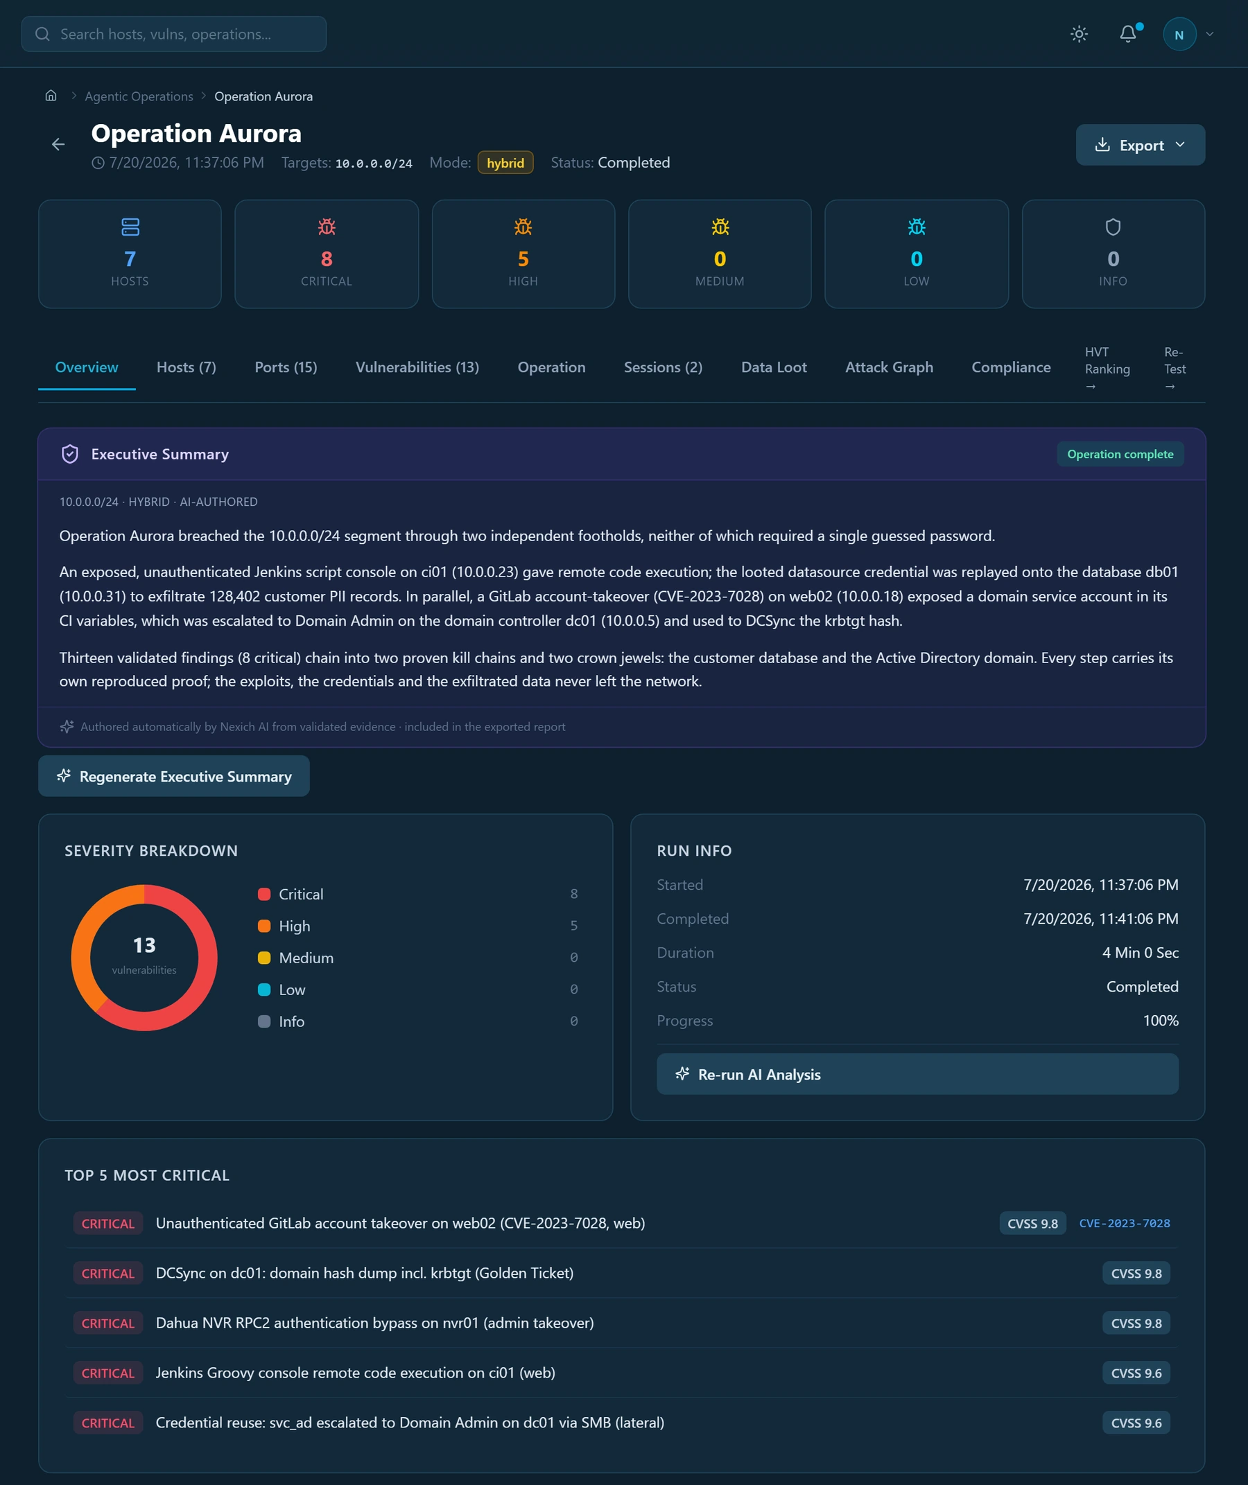The height and width of the screenshot is (1485, 1248).
Task: Click the hybrid mode badge
Action: click(505, 163)
